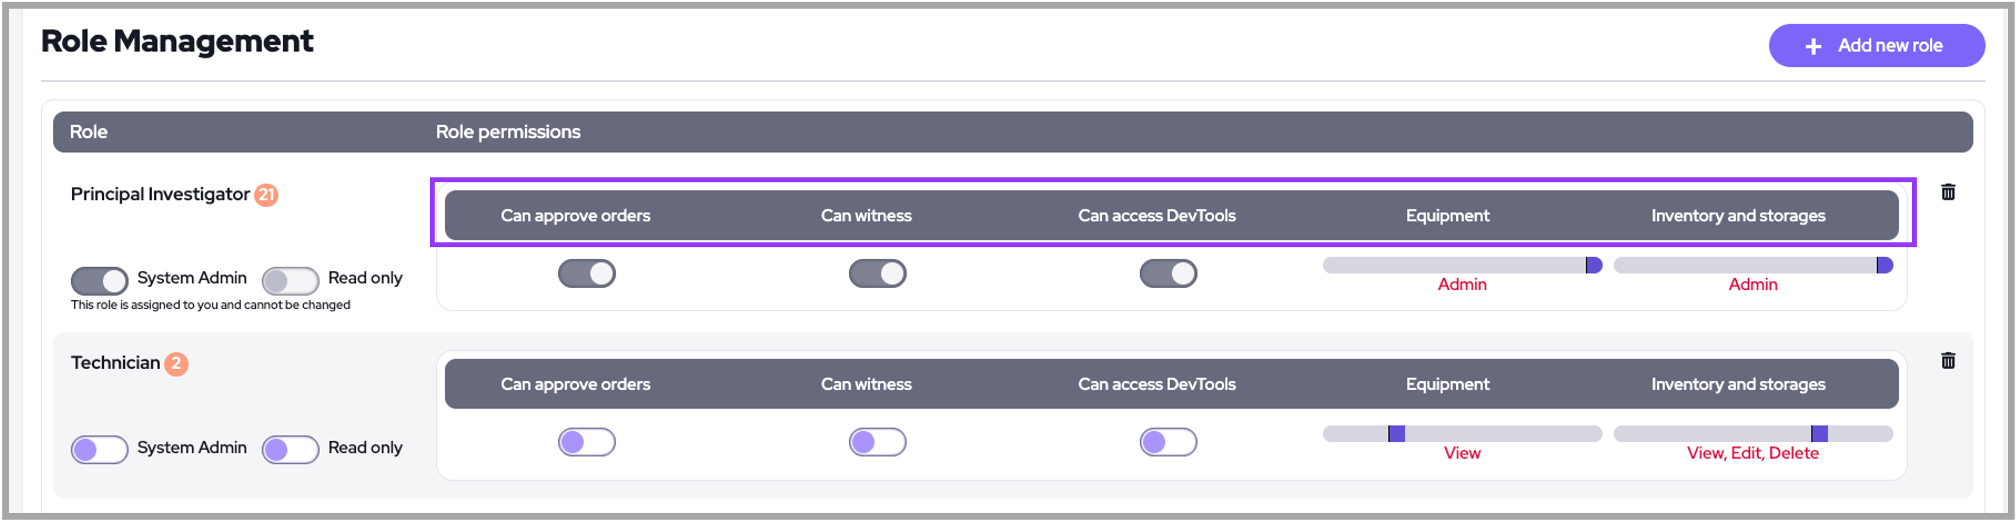Click the Principal Investigator user count badge

coord(267,194)
